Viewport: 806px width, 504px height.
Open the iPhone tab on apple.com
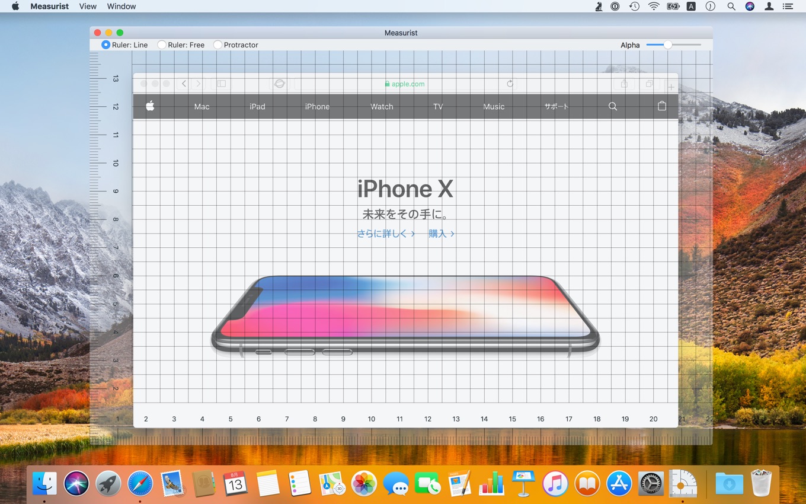(317, 107)
